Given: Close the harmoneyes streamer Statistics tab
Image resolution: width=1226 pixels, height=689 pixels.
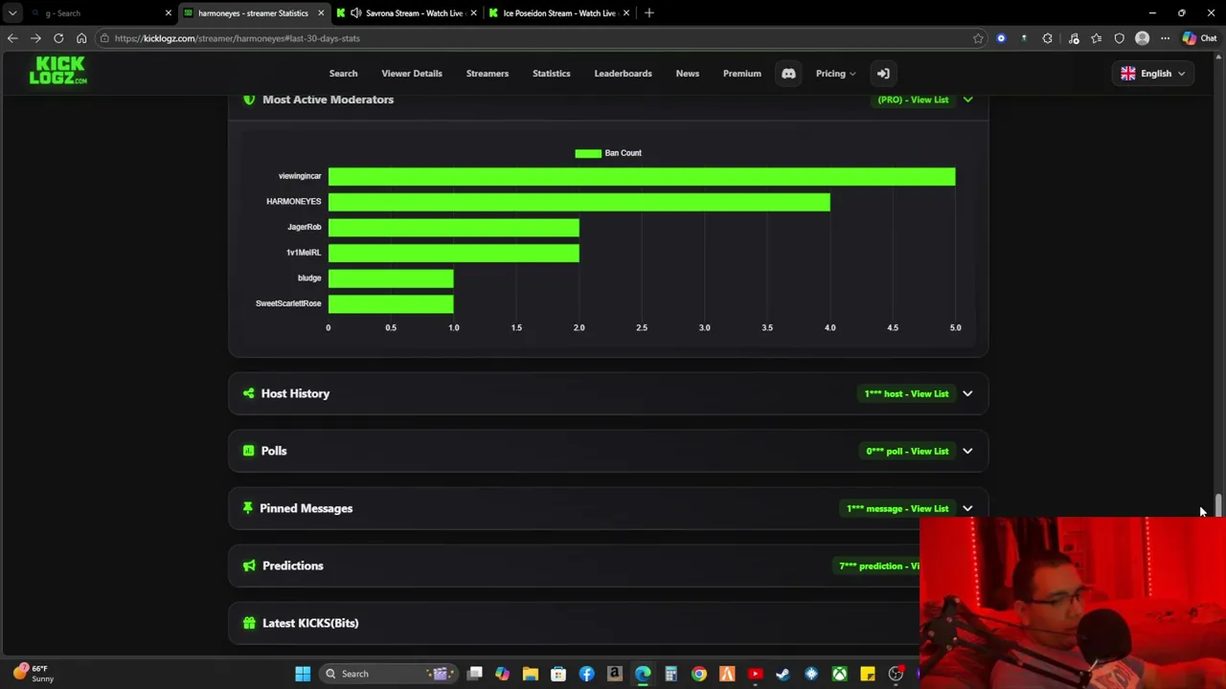Looking at the screenshot, I should pyautogui.click(x=321, y=13).
